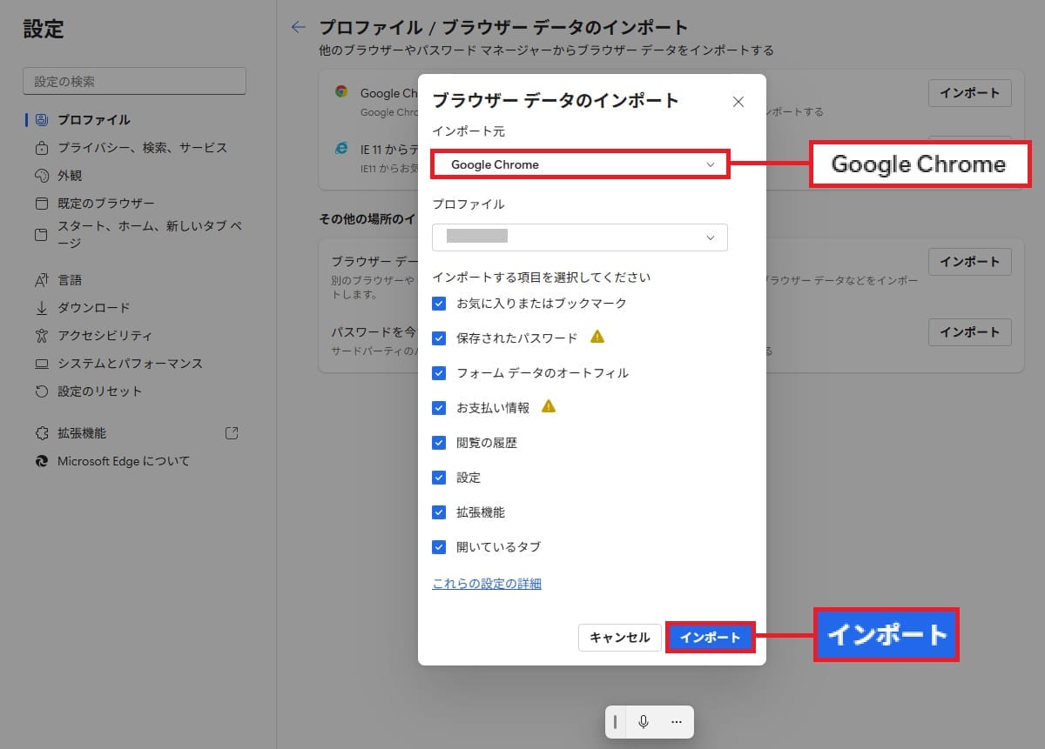The width and height of the screenshot is (1045, 749).
Task: Click the microphone icon in floating toolbar
Action: [644, 721]
